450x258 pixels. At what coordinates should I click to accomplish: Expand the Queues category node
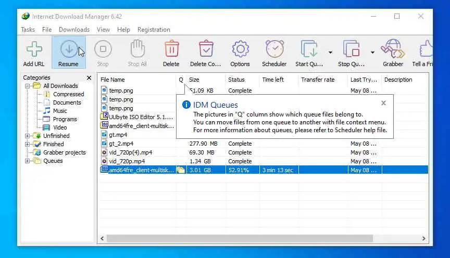coord(27,161)
